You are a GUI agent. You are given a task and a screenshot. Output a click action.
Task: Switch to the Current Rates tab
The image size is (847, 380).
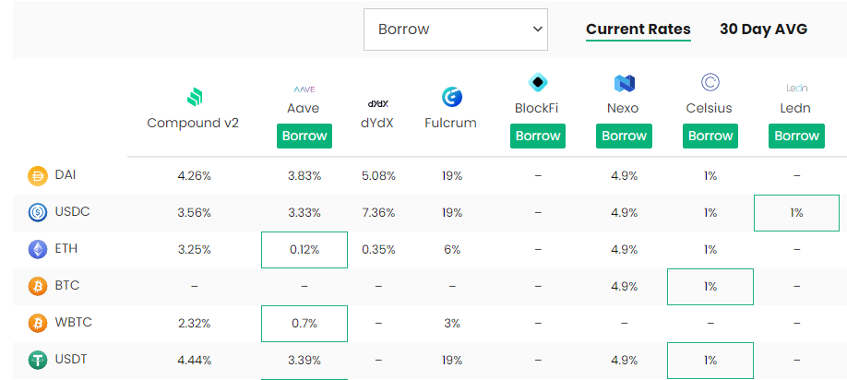click(x=638, y=30)
